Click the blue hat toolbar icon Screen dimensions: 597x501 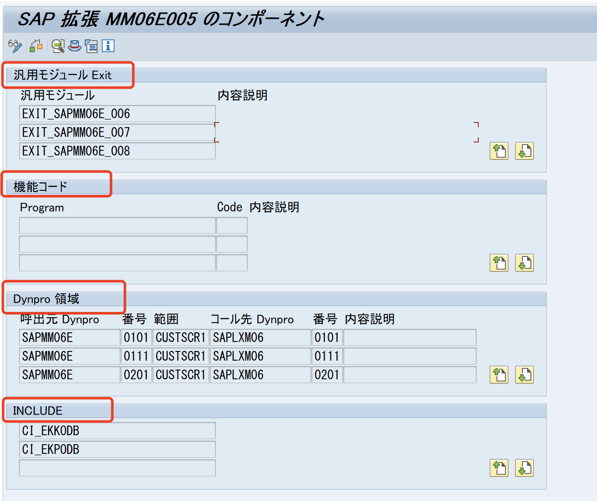(75, 46)
